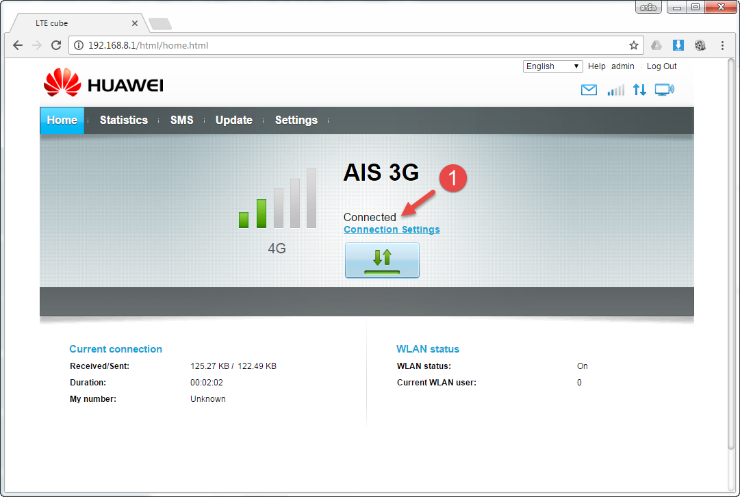The height and width of the screenshot is (497, 740).
Task: Click the small signal strength icon in header
Action: coord(615,90)
